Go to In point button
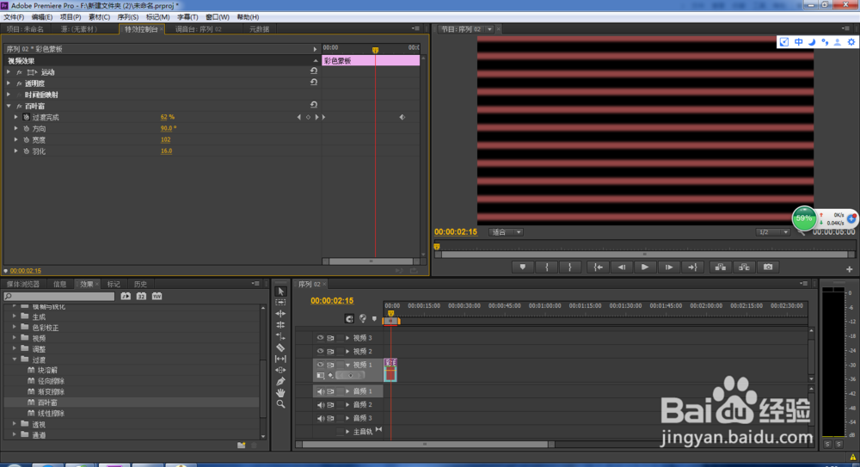Screen dimensions: 860x467 click(x=598, y=267)
